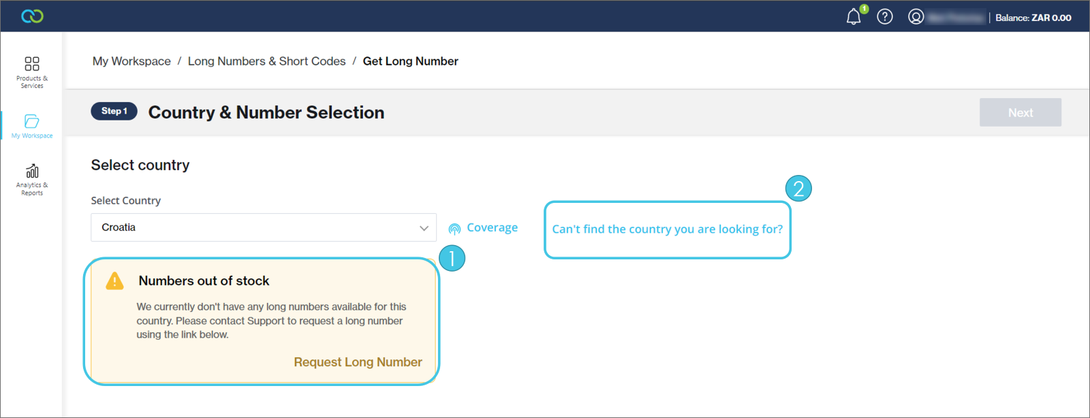Navigate to Long Numbers & Short Codes breadcrumb
Viewport: 1090px width, 418px height.
(x=266, y=61)
